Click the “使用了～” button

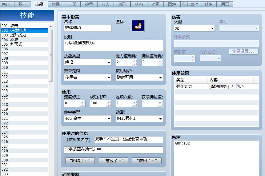(147, 160)
